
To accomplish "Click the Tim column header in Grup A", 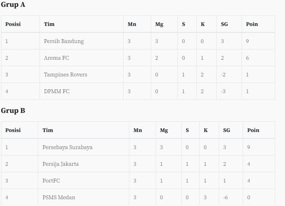I will (x=49, y=24).
